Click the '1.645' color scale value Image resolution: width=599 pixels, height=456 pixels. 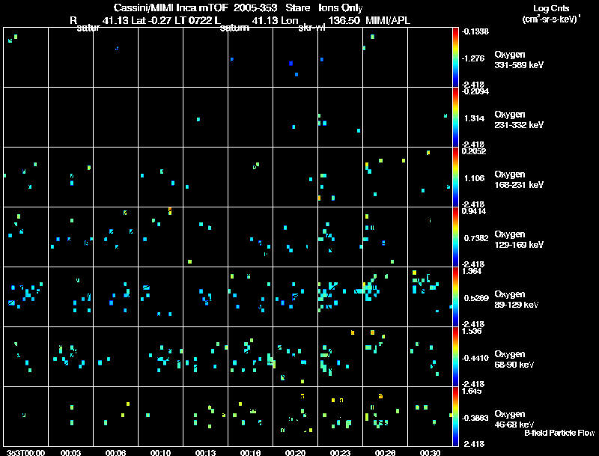coord(472,391)
